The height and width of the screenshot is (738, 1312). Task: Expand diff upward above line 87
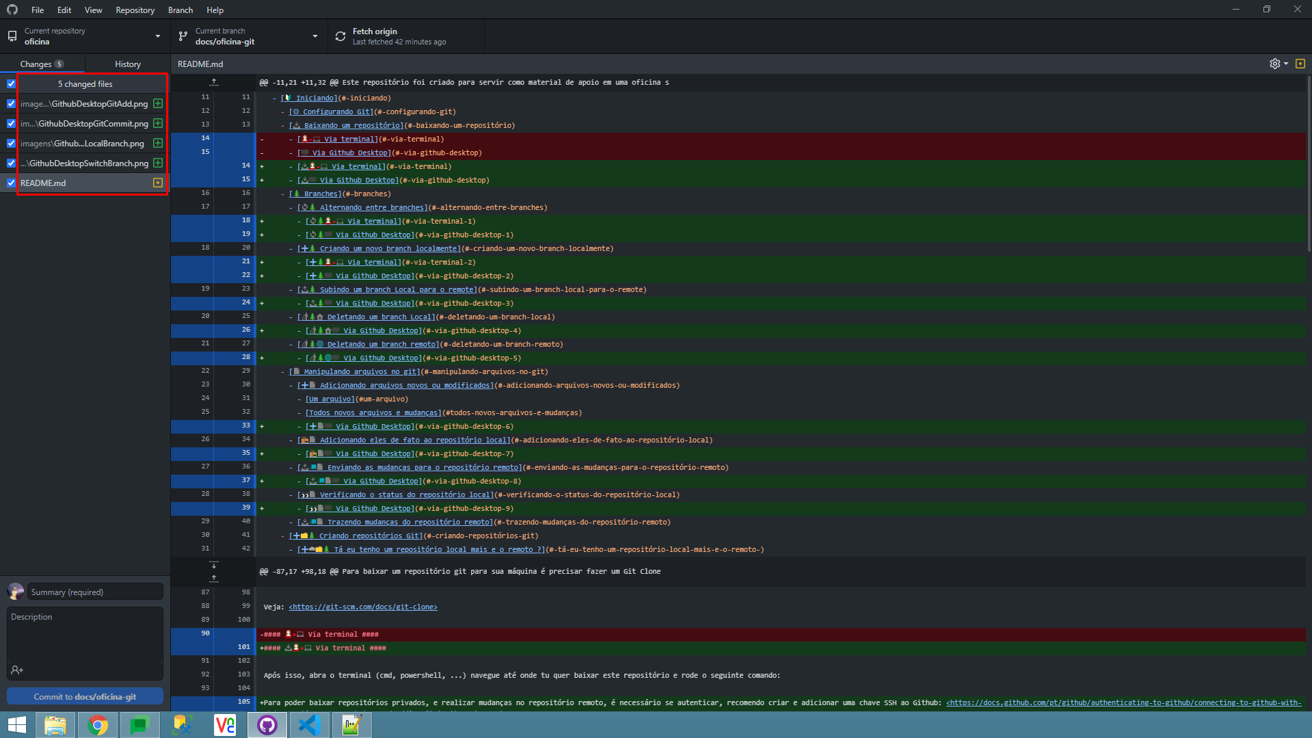(214, 579)
